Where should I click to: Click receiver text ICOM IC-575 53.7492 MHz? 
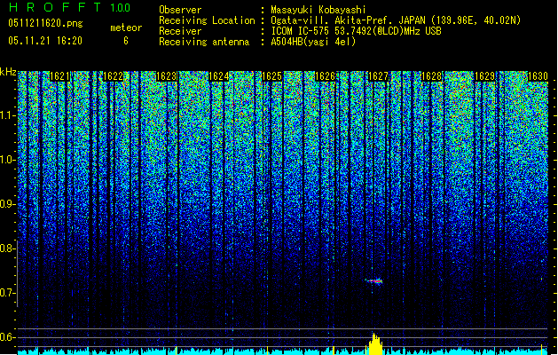tap(356, 31)
